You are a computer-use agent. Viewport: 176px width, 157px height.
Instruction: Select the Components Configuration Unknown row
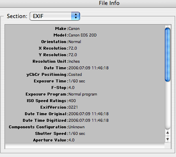[85, 127]
